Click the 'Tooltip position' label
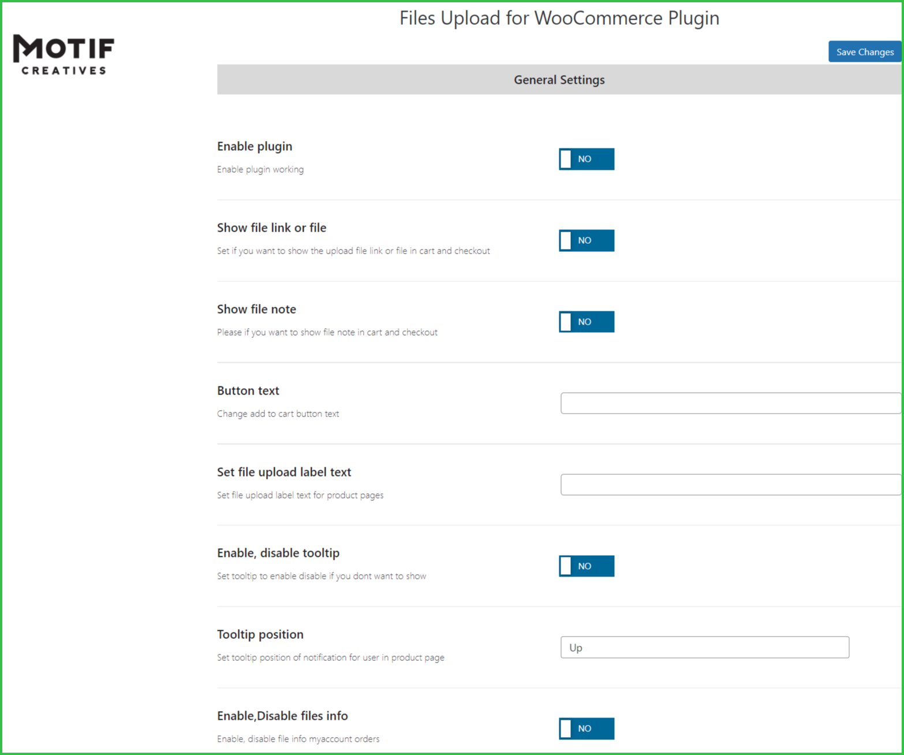Screen dimensions: 904x755 260,634
